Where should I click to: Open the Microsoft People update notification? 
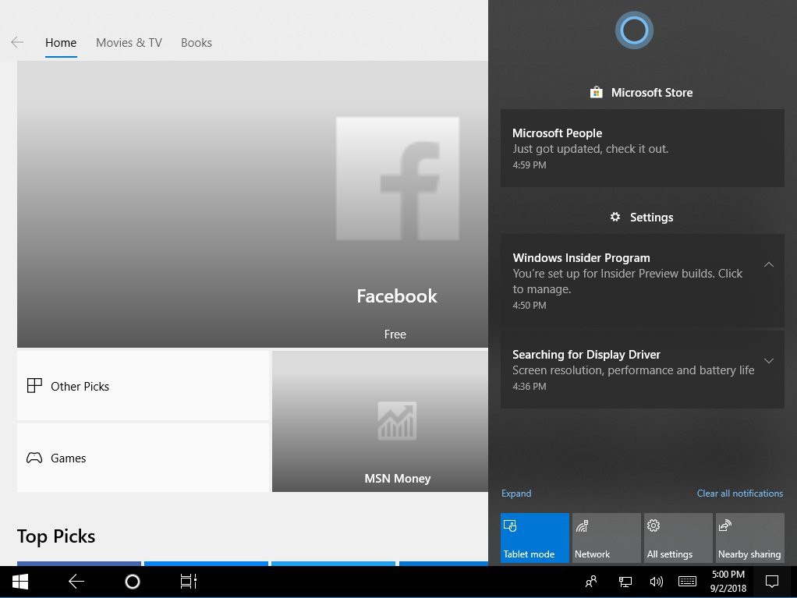[x=643, y=148]
